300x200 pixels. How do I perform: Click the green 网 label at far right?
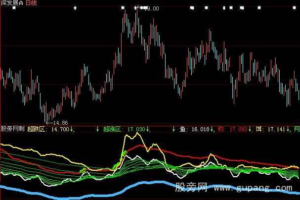pos(297,129)
